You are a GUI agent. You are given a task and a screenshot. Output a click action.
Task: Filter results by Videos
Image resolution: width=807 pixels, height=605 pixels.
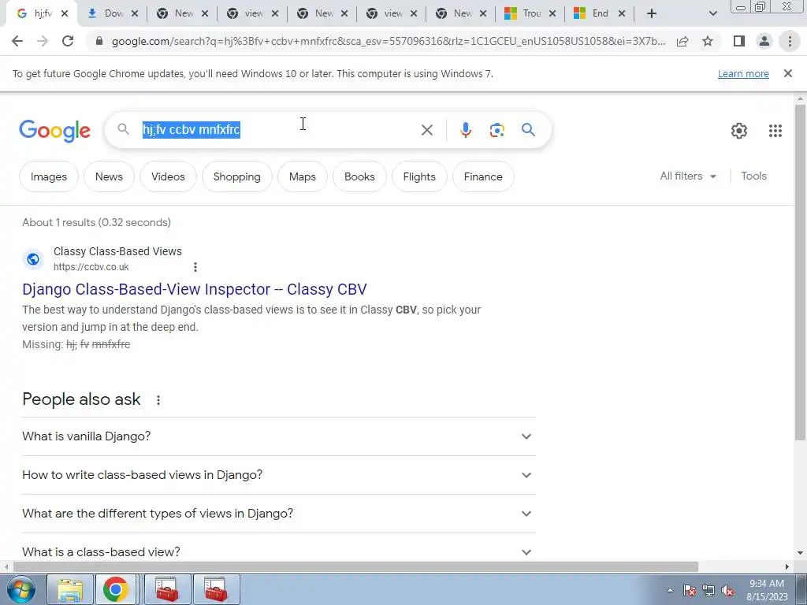point(168,176)
